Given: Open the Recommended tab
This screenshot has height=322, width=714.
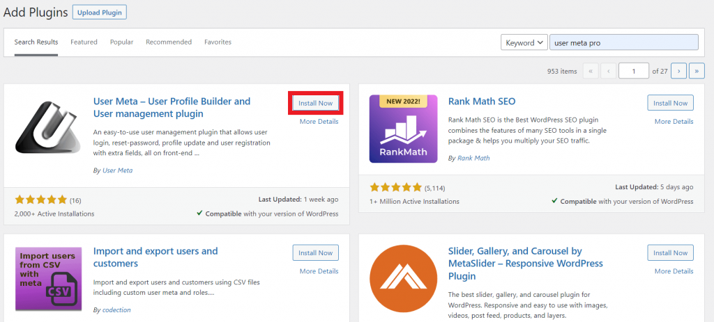Looking at the screenshot, I should pyautogui.click(x=169, y=42).
